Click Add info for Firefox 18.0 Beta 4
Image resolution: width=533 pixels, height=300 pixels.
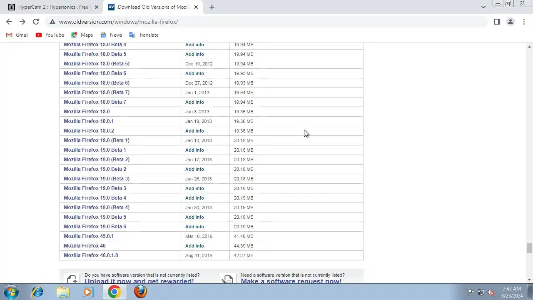click(x=194, y=45)
